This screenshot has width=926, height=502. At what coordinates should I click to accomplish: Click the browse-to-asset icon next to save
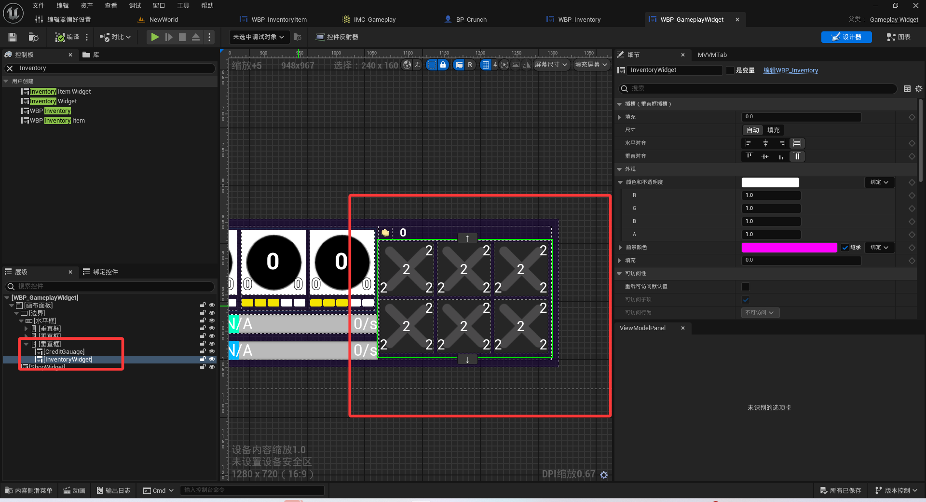point(33,37)
